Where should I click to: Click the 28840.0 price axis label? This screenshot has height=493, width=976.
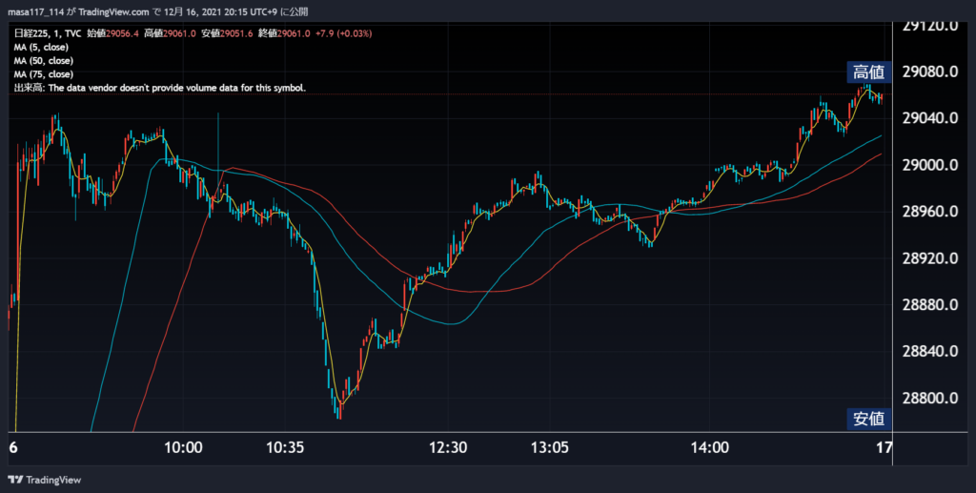930,352
